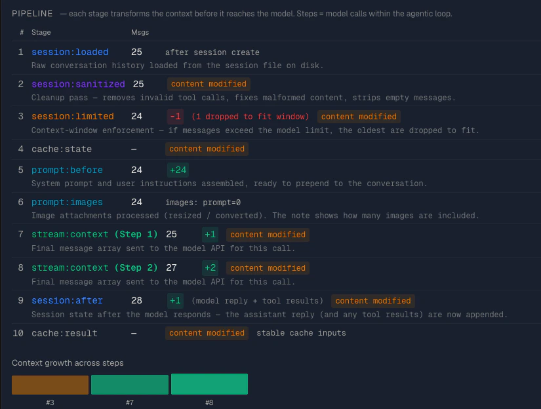The width and height of the screenshot is (541, 409).
Task: Click 'Session state after the model responds' description
Action: coord(269,315)
